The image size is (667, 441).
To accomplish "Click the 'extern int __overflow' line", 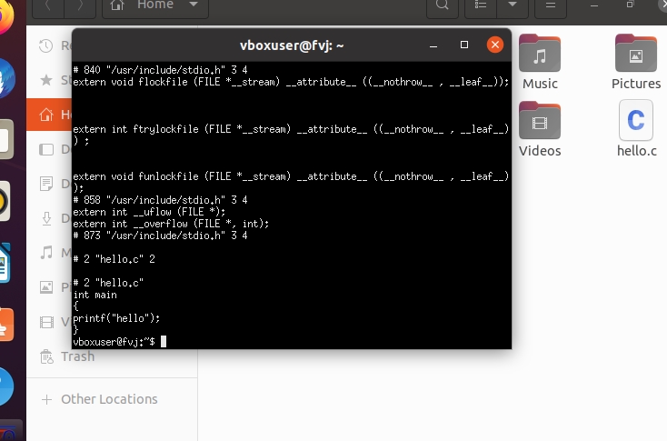I will [171, 224].
